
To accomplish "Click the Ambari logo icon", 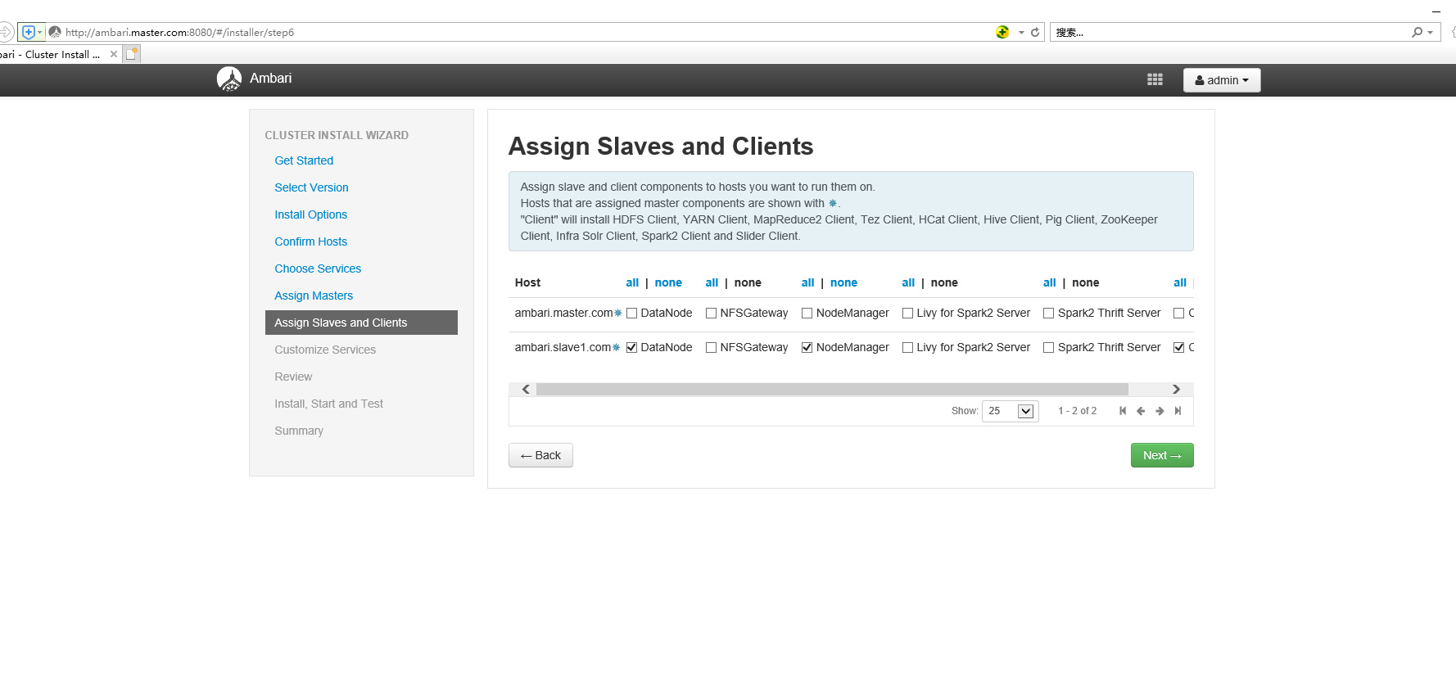I will 229,79.
